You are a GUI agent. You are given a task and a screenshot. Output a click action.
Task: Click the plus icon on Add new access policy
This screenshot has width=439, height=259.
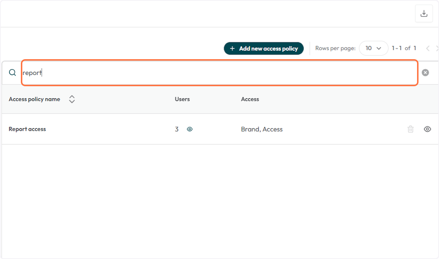[x=232, y=48]
